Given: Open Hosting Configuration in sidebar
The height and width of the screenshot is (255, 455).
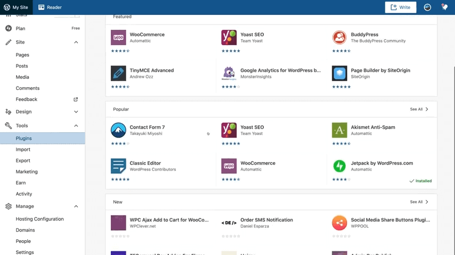Looking at the screenshot, I should pos(40,219).
